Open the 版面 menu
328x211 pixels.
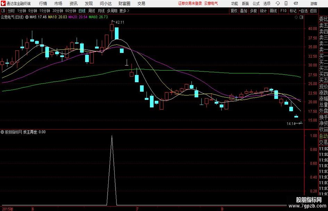coord(245,3)
